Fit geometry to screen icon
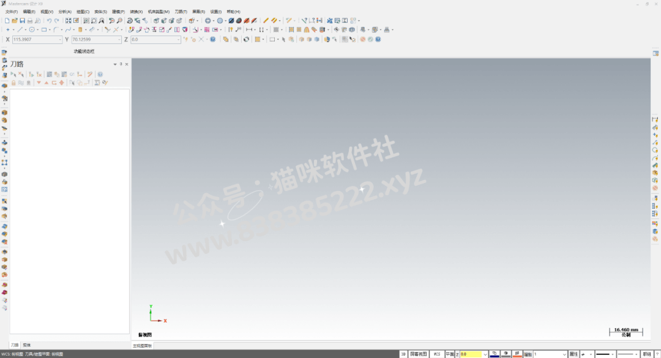Image resolution: width=661 pixels, height=358 pixels. pyautogui.click(x=69, y=20)
